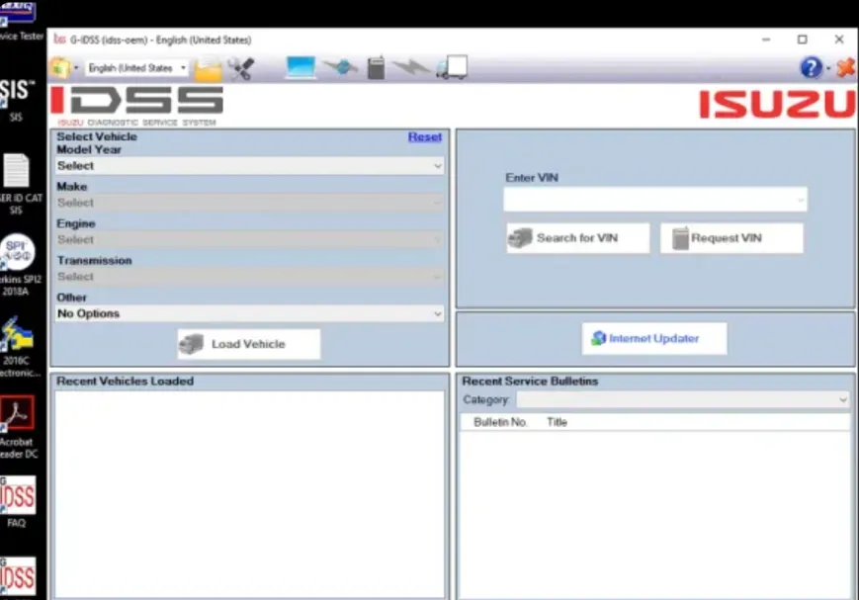Open the bulletin Category dropdown
859x600 pixels.
(x=682, y=399)
